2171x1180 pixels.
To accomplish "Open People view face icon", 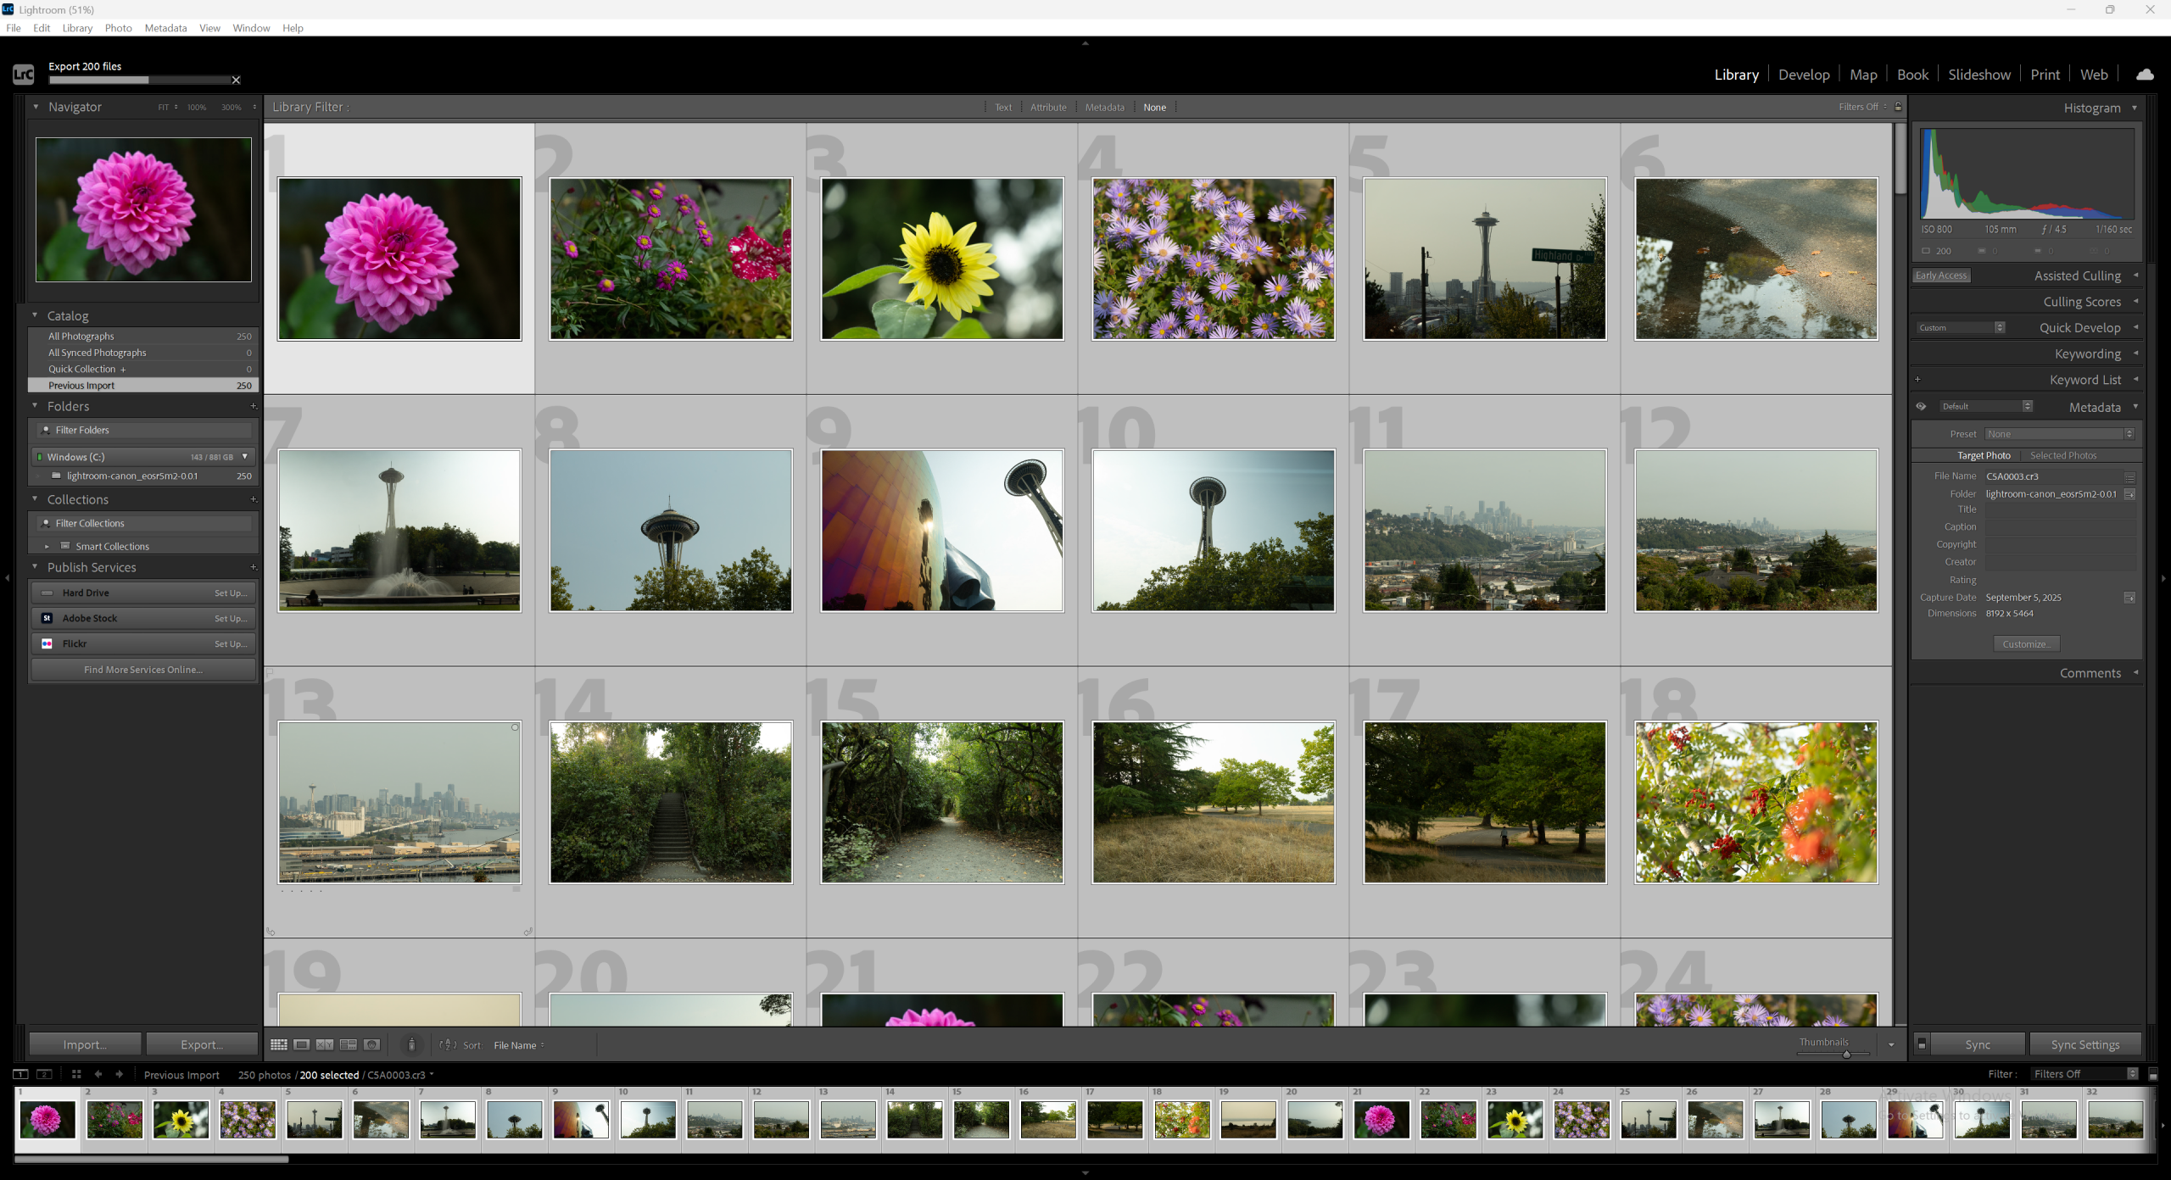I will (x=371, y=1044).
